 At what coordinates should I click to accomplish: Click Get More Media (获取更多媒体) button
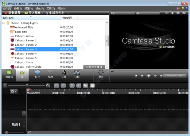[x=94, y=67]
